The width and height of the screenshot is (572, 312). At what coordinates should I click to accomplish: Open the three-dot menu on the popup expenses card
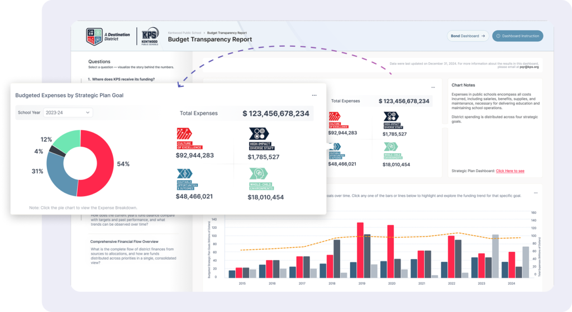click(314, 95)
